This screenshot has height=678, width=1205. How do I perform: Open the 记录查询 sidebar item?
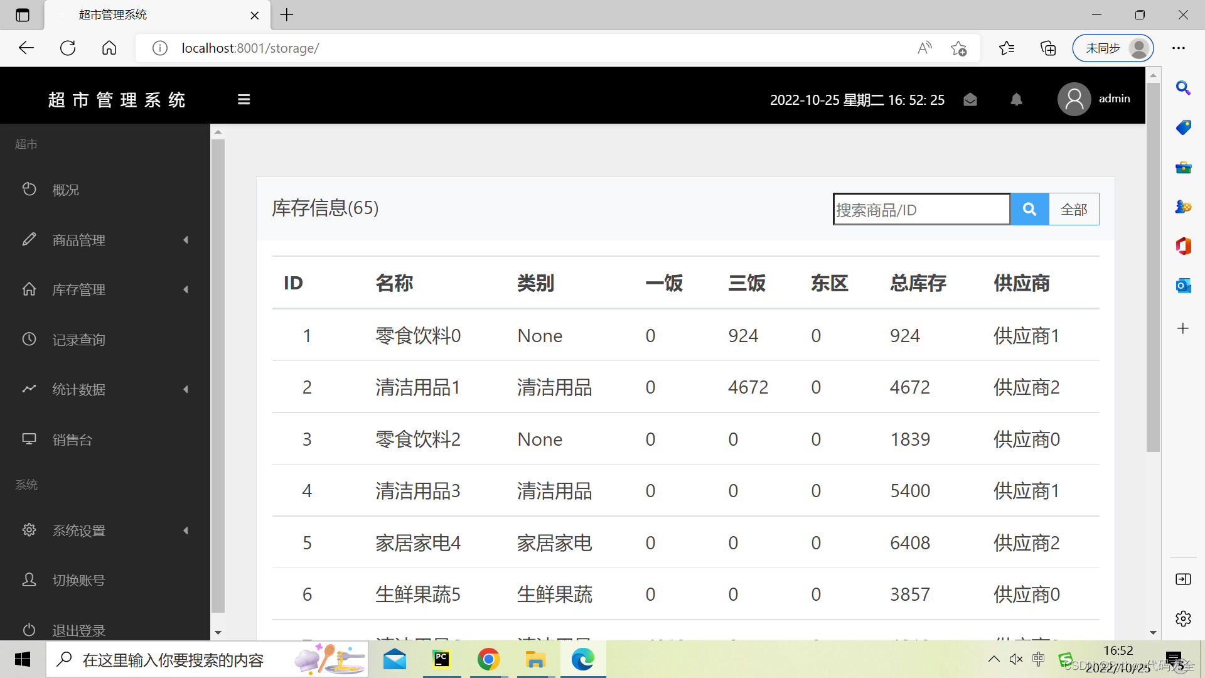[x=78, y=340]
